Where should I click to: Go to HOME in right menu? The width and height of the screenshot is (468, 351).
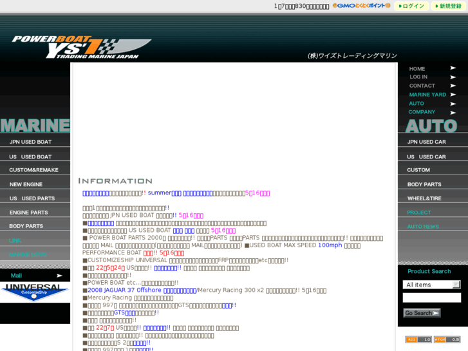(417, 69)
